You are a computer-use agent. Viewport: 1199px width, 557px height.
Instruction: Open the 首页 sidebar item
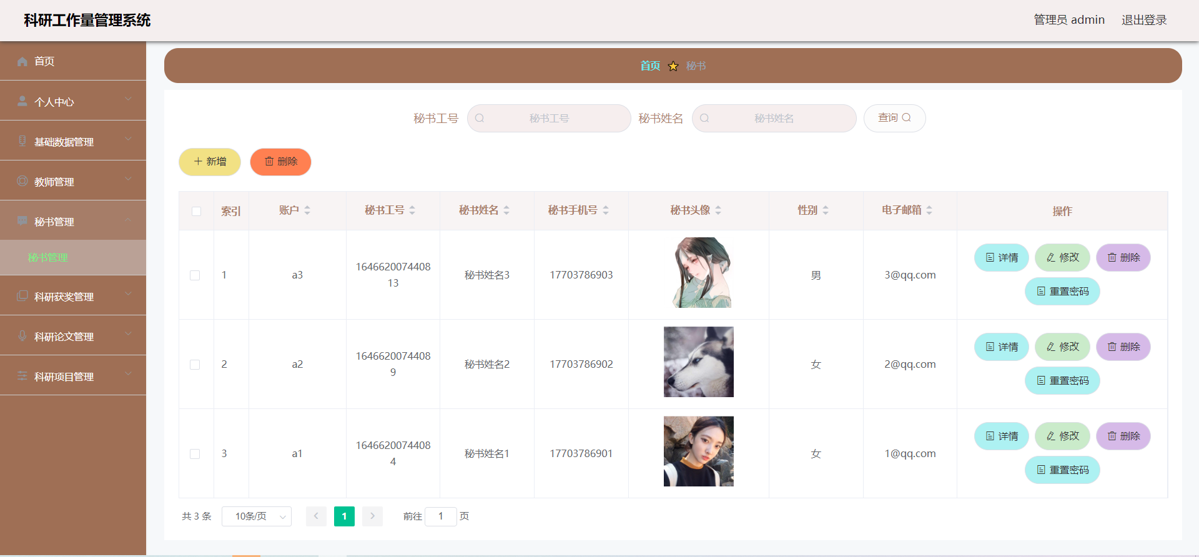tap(73, 61)
